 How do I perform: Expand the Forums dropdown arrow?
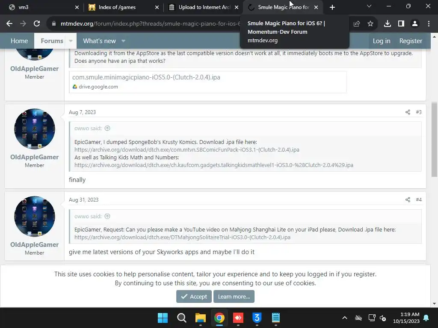pos(71,41)
